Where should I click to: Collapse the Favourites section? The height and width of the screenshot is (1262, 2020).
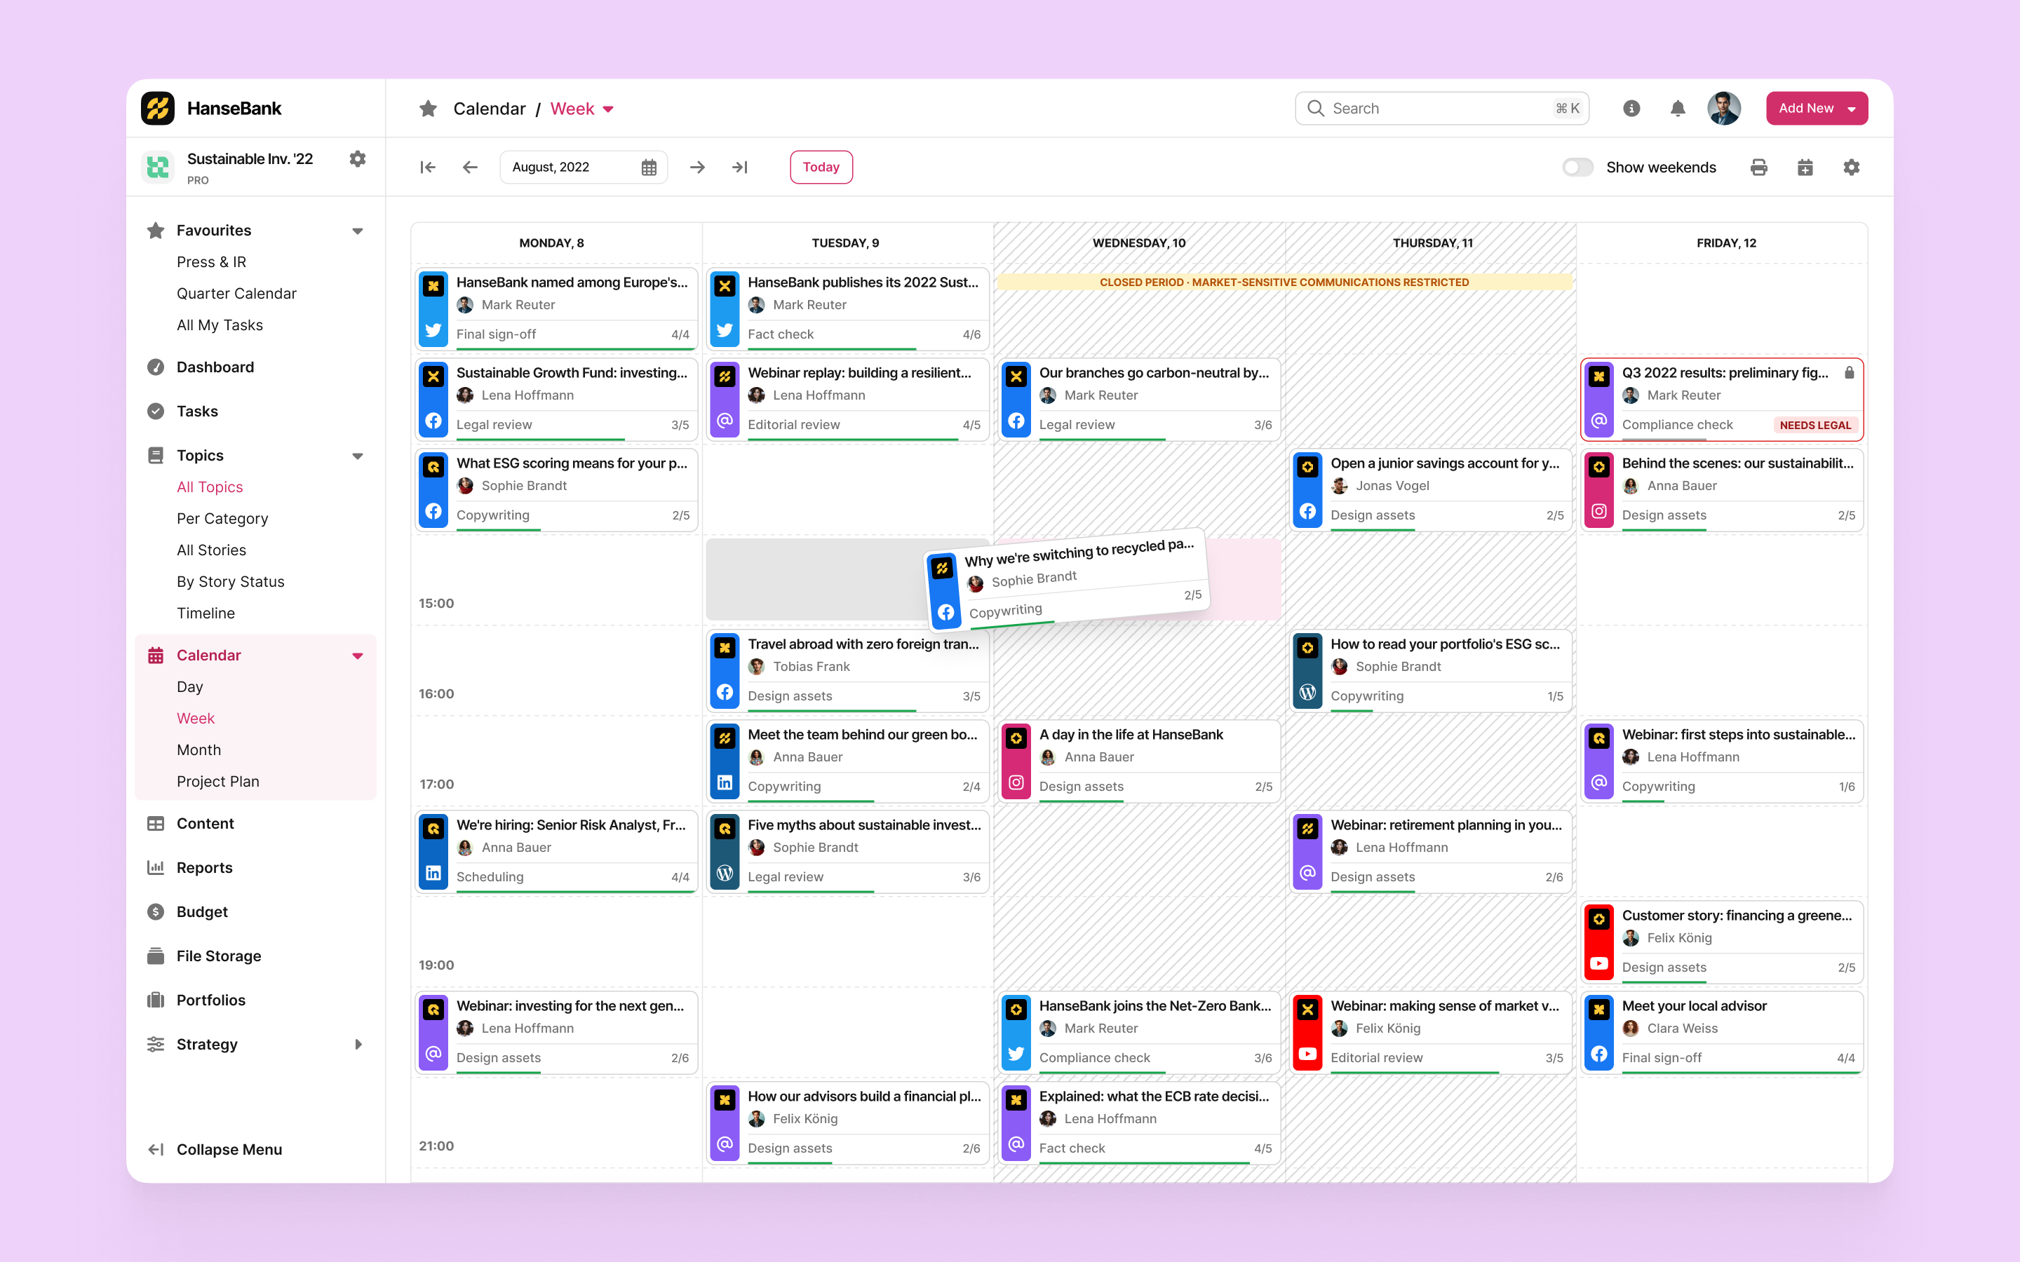click(x=357, y=231)
